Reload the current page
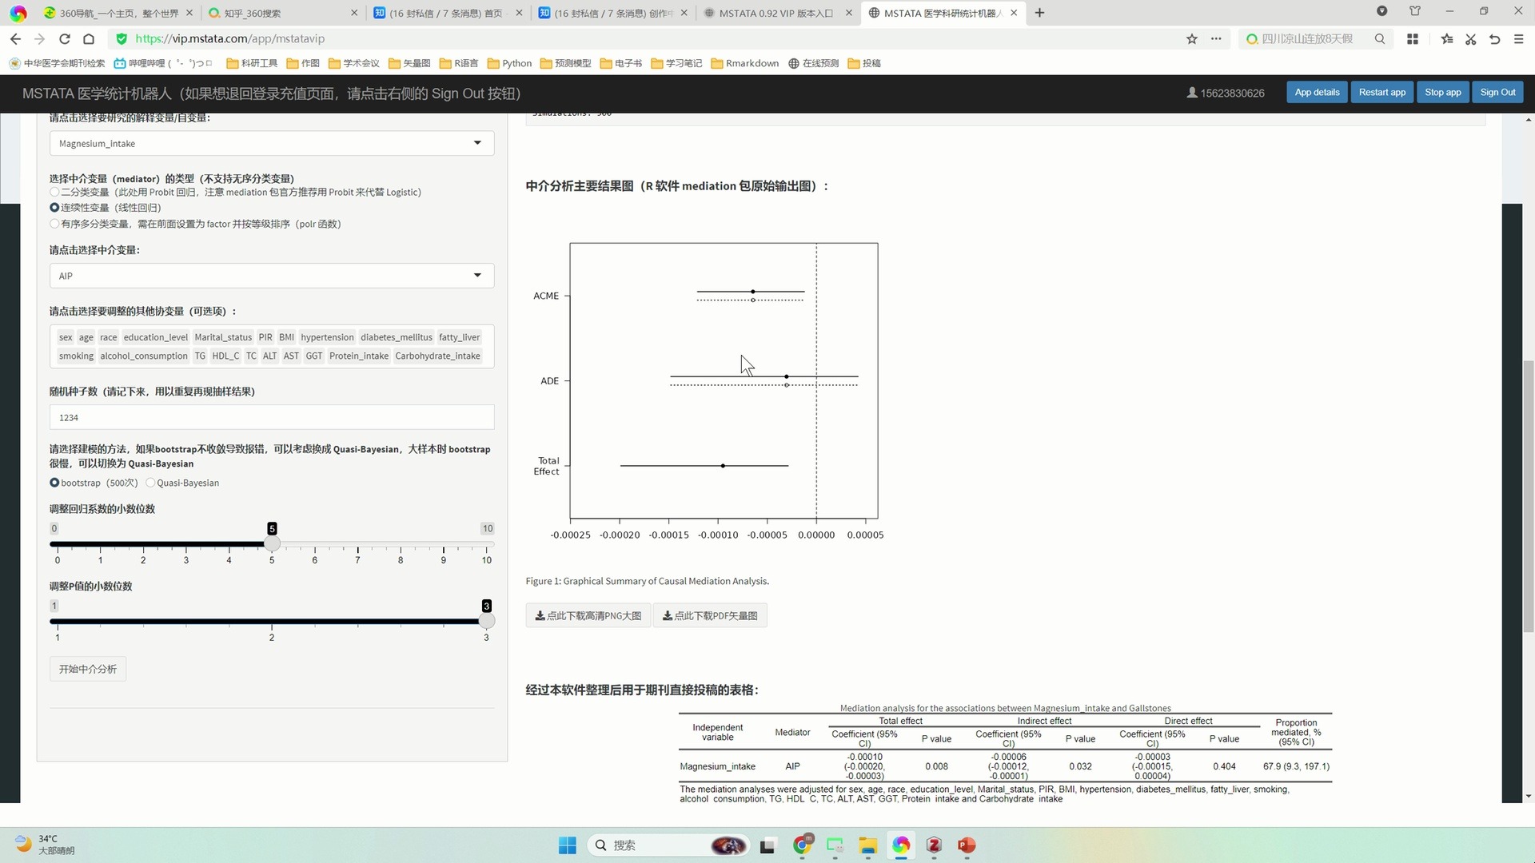 [x=65, y=38]
